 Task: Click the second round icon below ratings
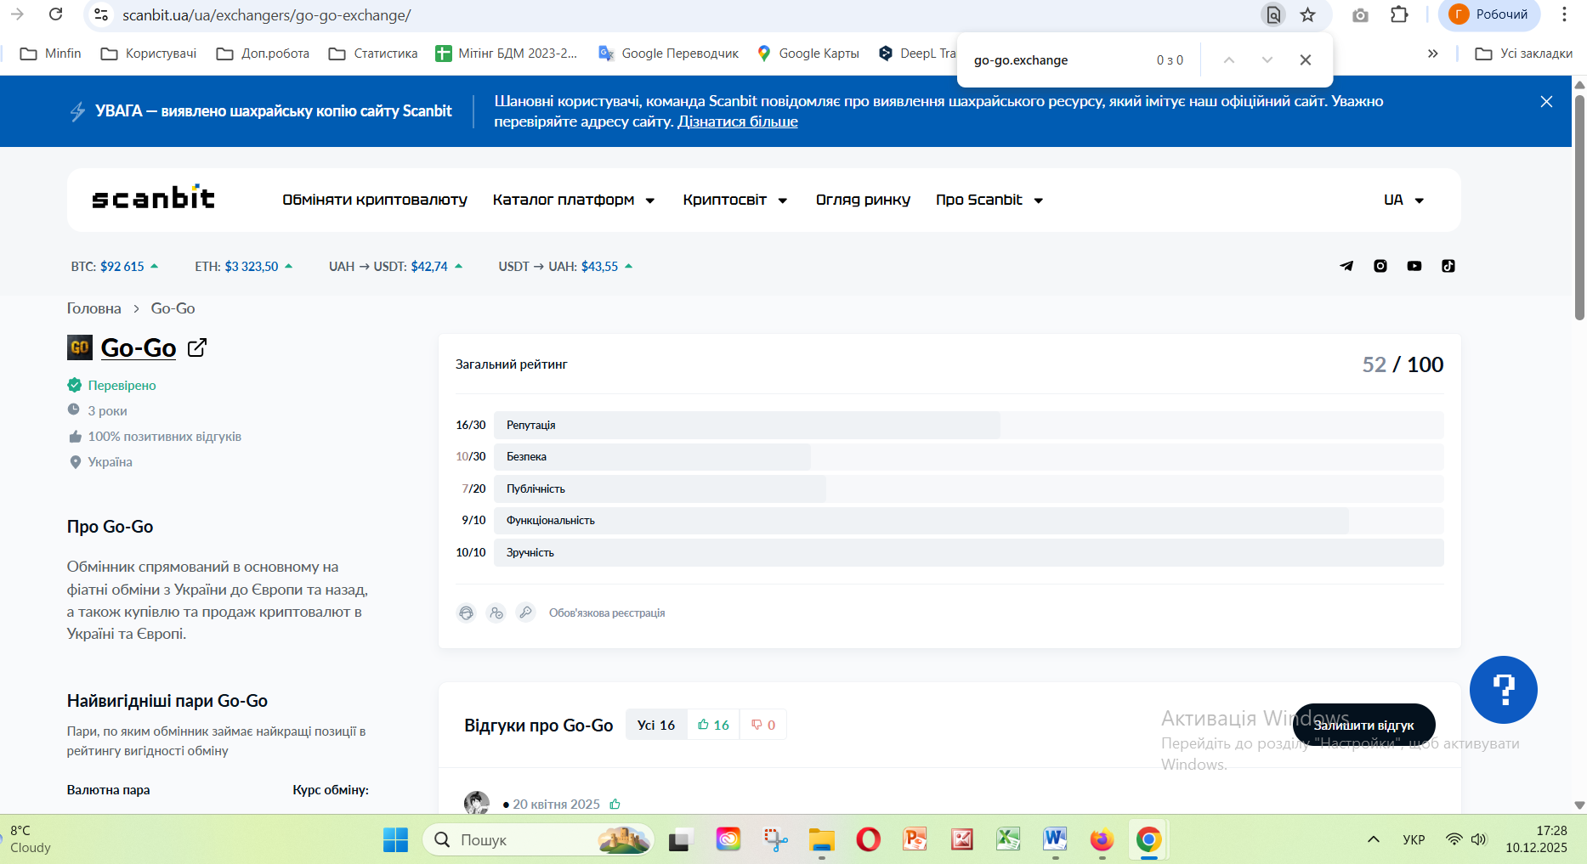tap(496, 613)
